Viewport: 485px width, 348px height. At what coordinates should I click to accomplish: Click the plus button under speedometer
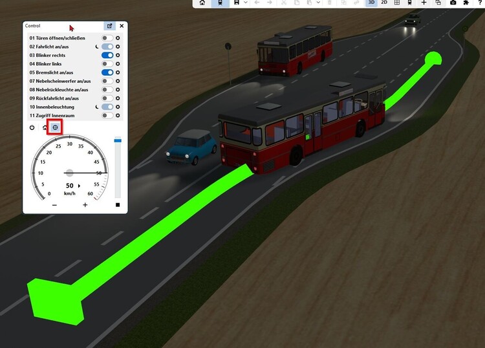(85, 205)
